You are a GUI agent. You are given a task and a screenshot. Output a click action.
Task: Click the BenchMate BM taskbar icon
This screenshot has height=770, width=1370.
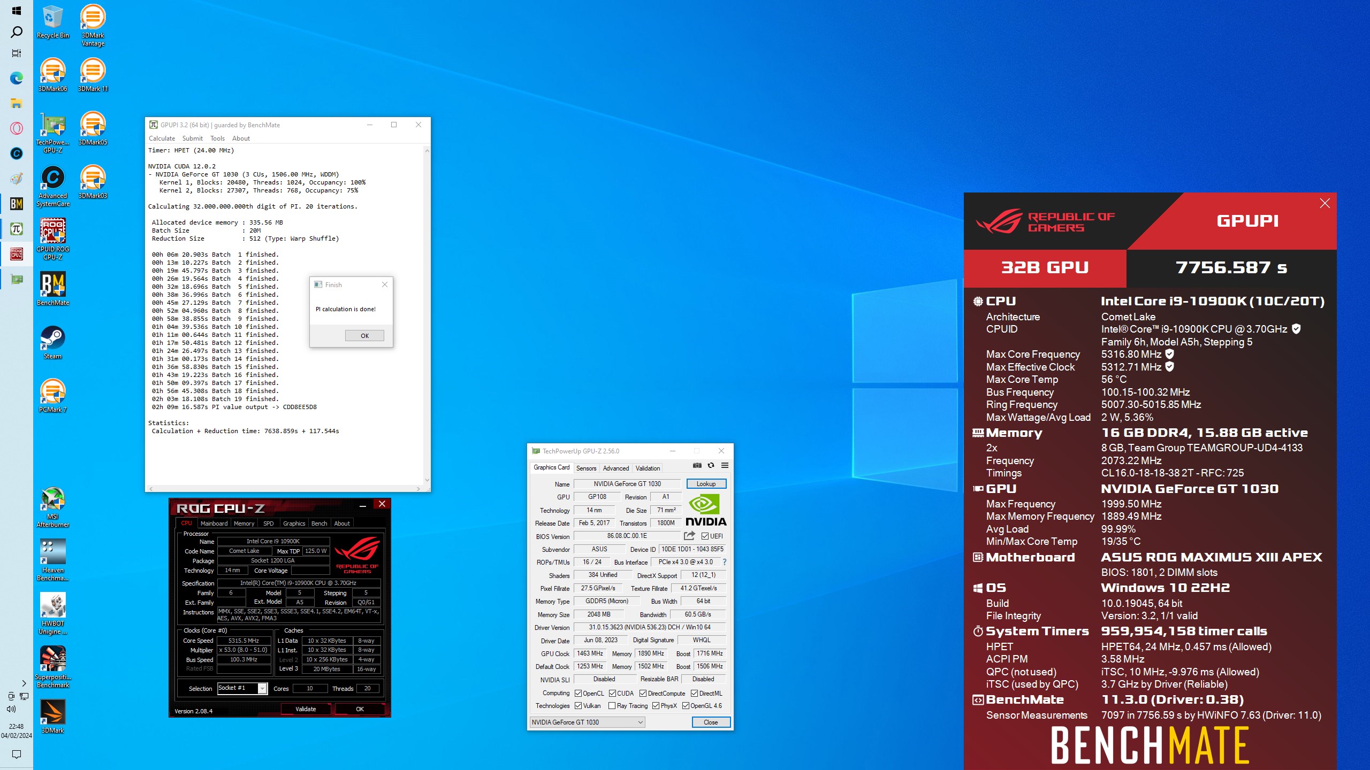tap(17, 203)
